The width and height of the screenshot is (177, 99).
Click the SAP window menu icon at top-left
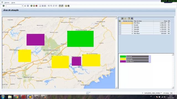point(2,2)
